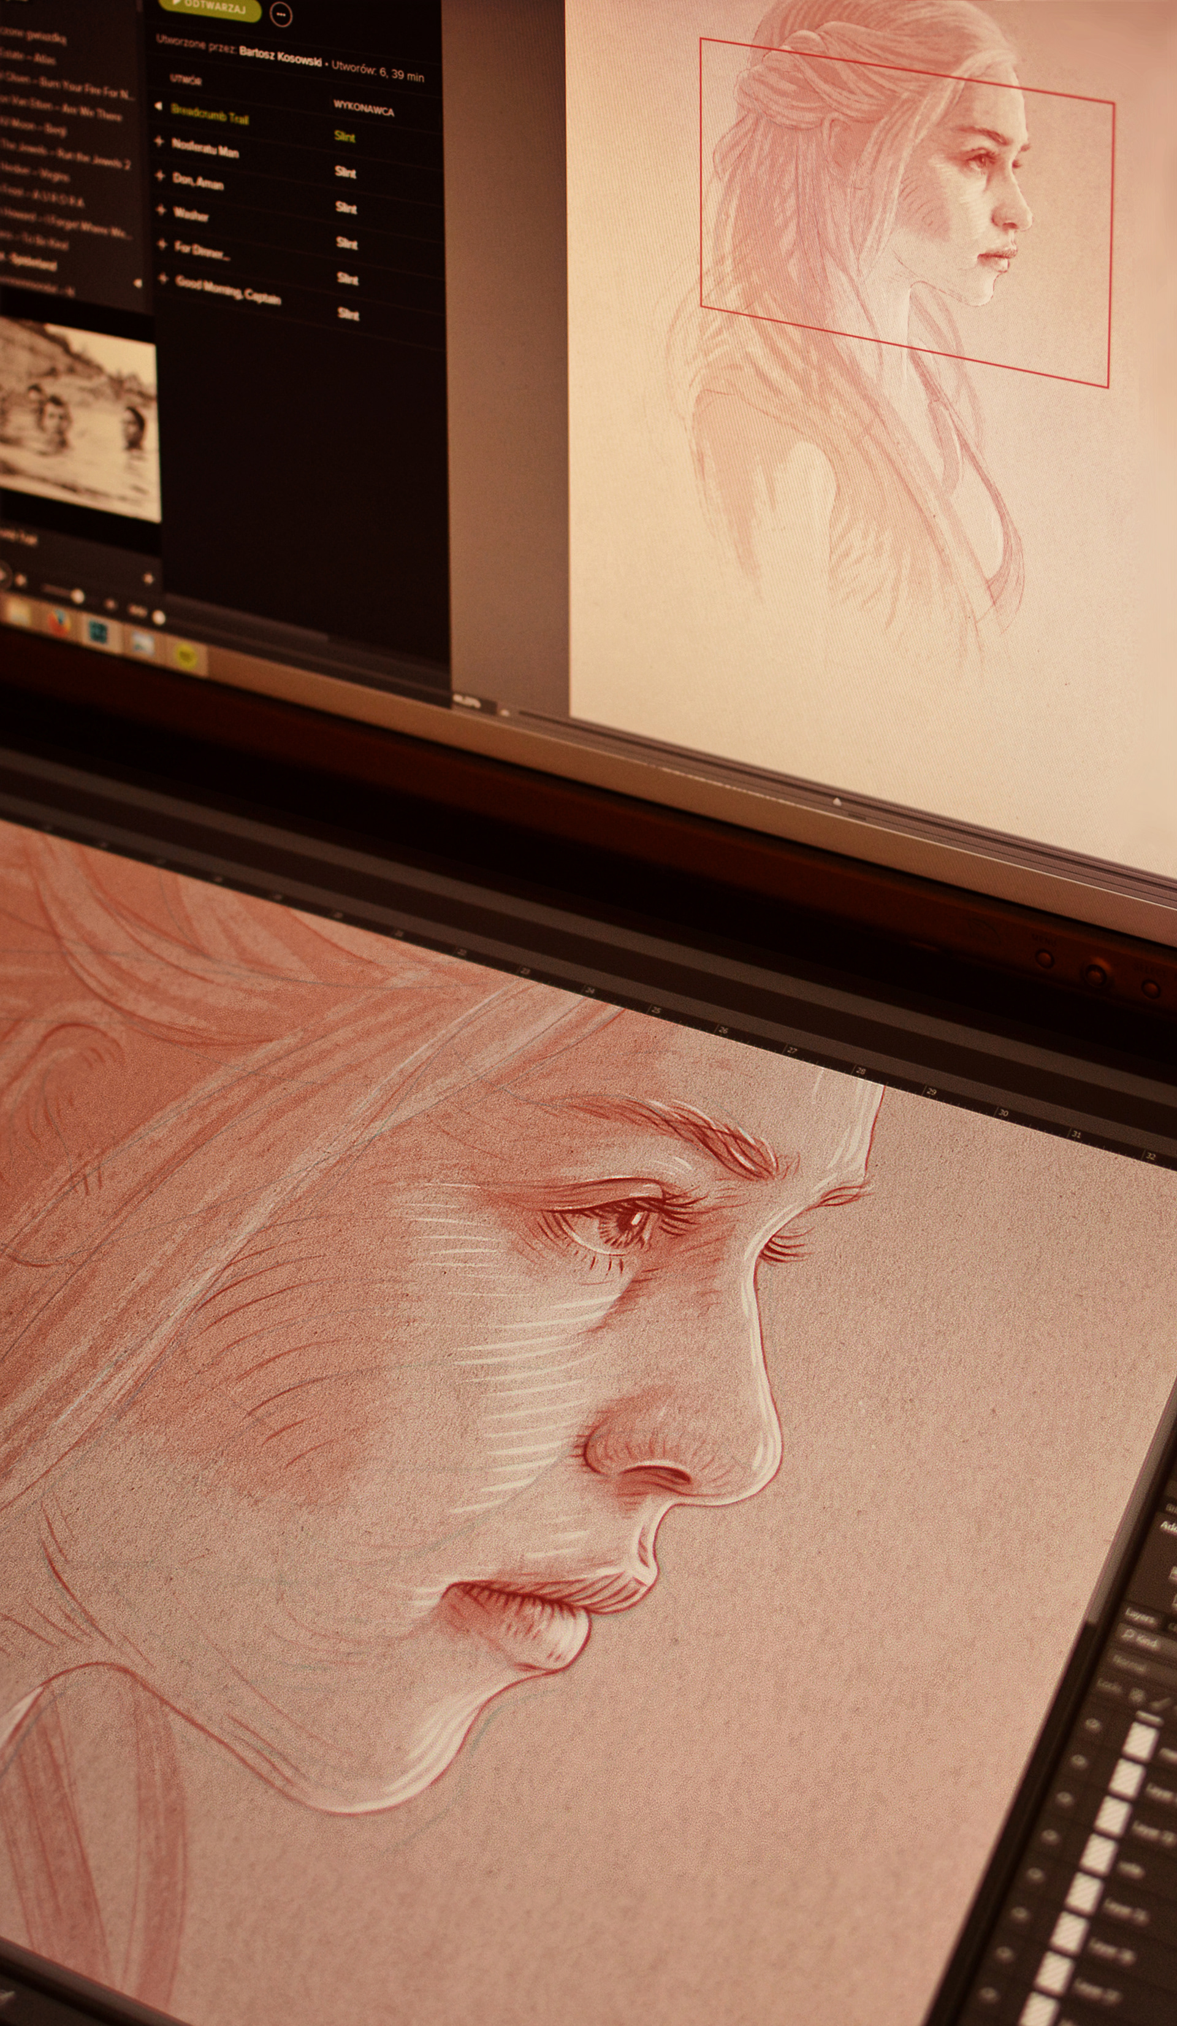Click plus icon beside Don, Aman
Screen dimensions: 1177x2026
159,176
